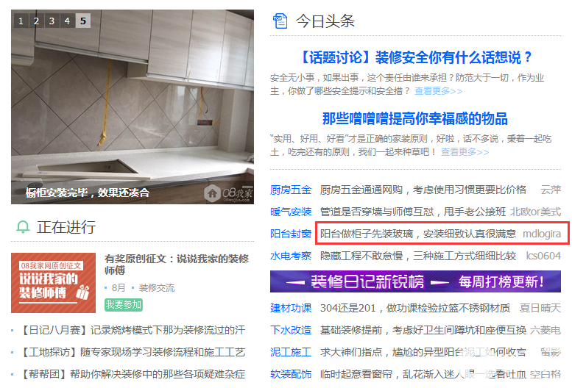The height and width of the screenshot is (388, 572).
Task: Open the 【工地探访】 site visit article link
Action: [x=133, y=352]
